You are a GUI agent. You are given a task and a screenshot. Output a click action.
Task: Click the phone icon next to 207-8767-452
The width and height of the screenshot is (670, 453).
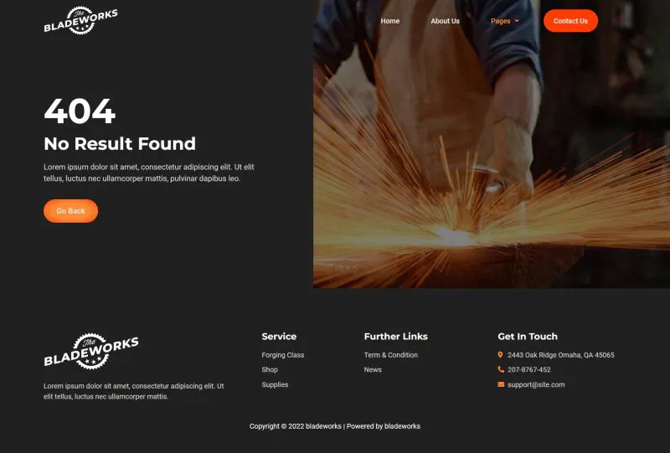pos(501,369)
